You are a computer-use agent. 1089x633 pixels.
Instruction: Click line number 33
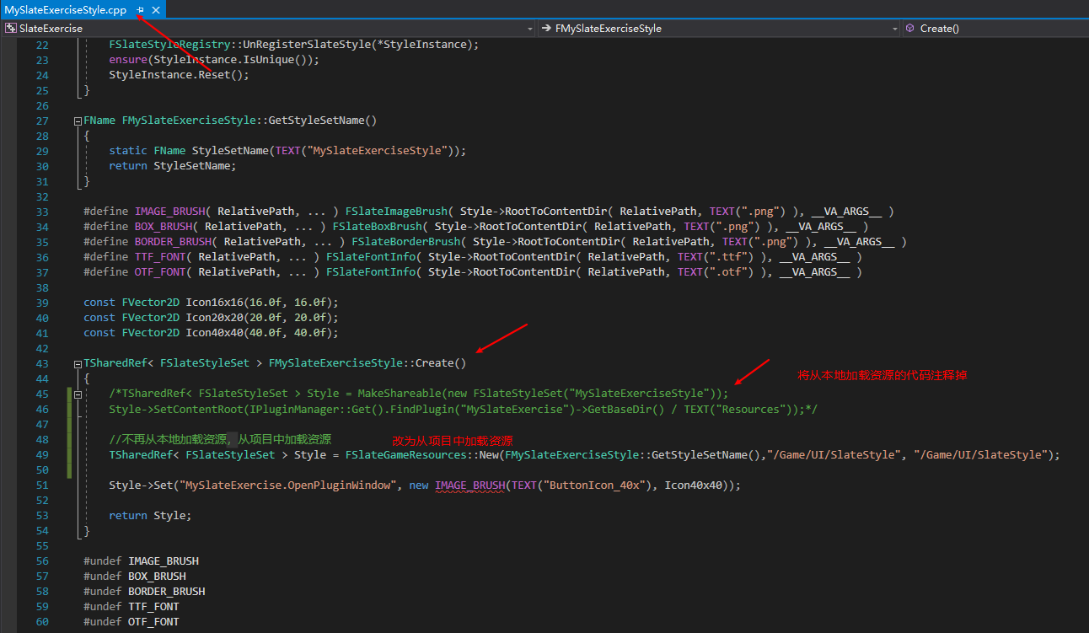pyautogui.click(x=42, y=212)
